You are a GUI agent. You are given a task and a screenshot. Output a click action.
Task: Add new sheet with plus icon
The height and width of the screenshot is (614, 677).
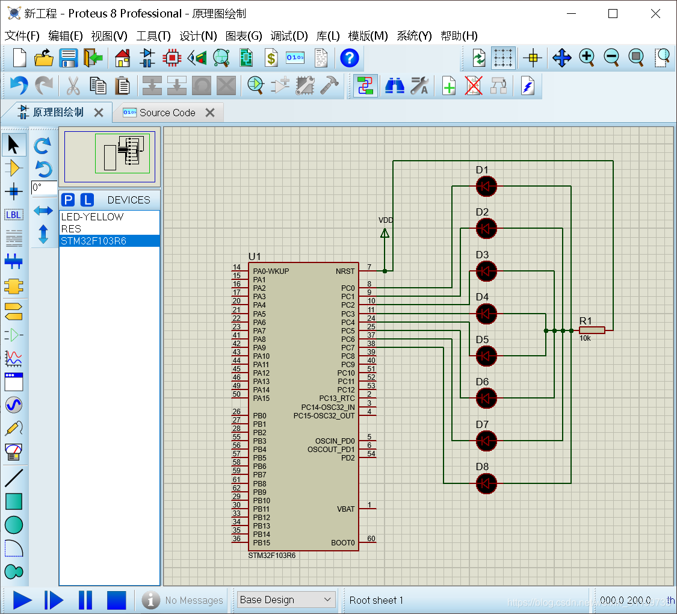tap(448, 85)
